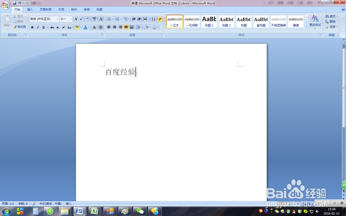The height and width of the screenshot is (216, 346).
Task: Click the volume speaker in system tray
Action: [317, 212]
